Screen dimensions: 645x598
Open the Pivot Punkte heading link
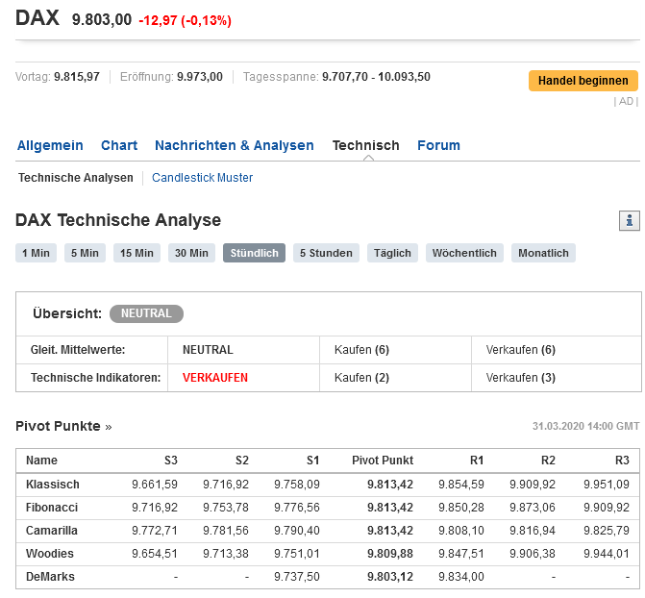pyautogui.click(x=63, y=426)
